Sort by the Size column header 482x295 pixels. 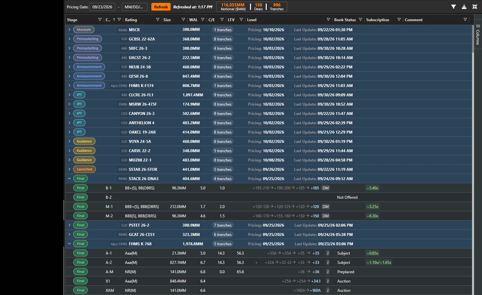[x=167, y=20]
